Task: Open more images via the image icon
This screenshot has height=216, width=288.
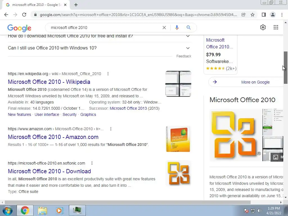Action: 277,157
